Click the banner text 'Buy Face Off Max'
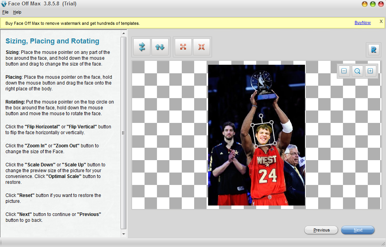This screenshot has height=247, width=386. (22, 23)
